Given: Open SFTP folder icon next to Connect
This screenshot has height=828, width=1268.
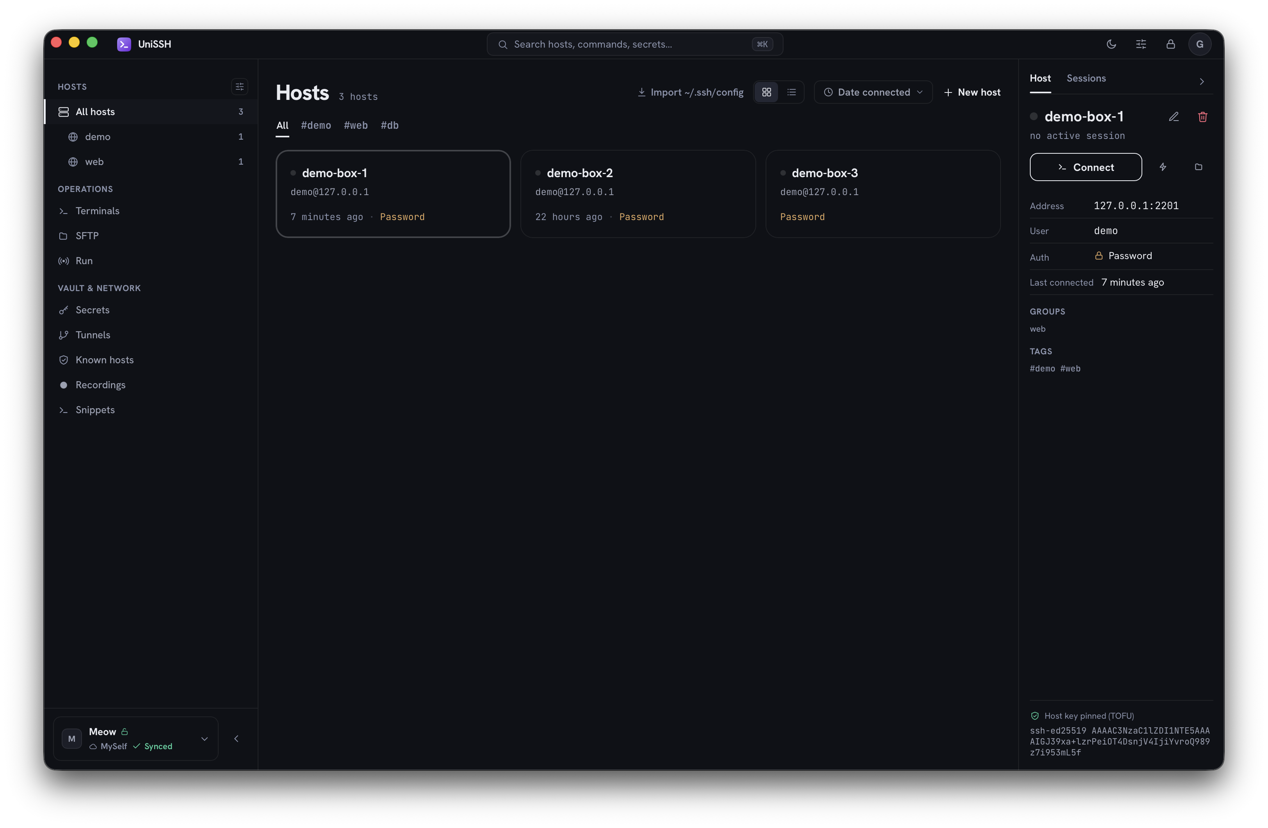Looking at the screenshot, I should [1199, 167].
